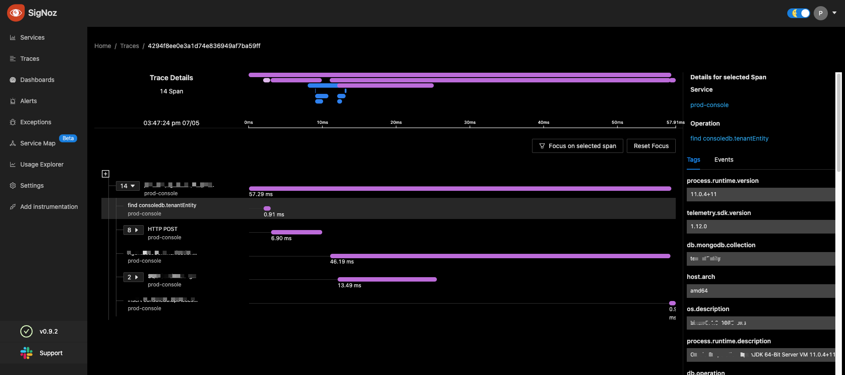Open the Settings gear icon
845x375 pixels.
[13, 186]
